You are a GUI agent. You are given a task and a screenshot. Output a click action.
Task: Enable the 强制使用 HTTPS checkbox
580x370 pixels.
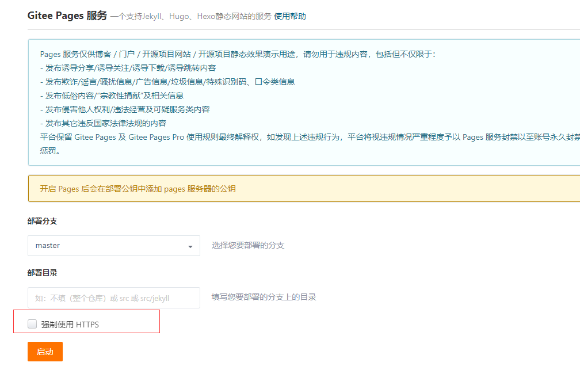tap(32, 324)
